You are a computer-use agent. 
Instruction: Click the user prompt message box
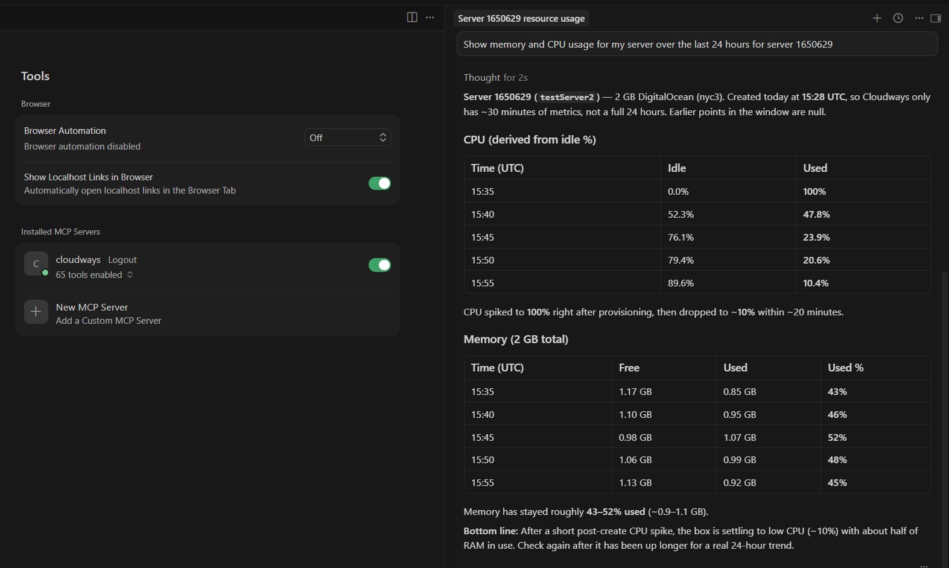click(697, 44)
